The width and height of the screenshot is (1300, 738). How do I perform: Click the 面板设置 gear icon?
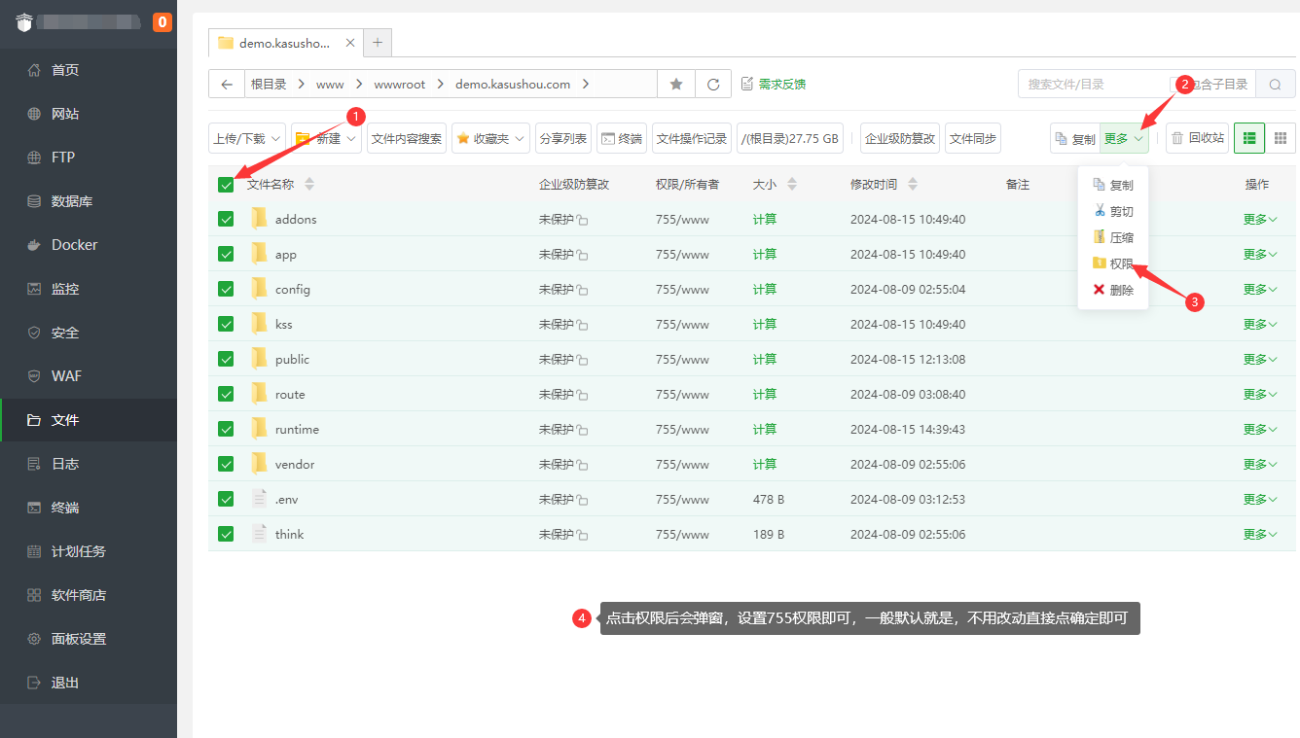pos(34,639)
